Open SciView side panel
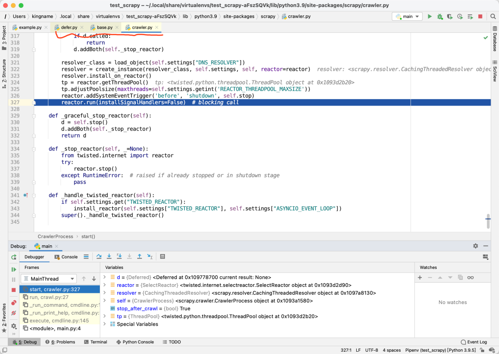 (495, 71)
